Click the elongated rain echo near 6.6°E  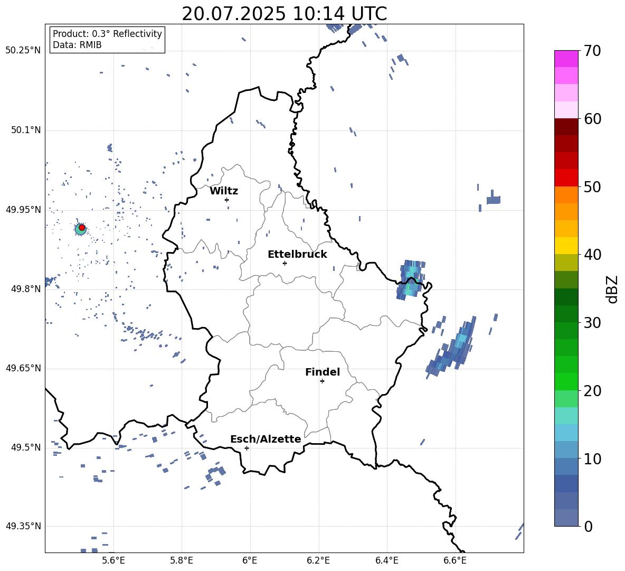[x=452, y=348]
